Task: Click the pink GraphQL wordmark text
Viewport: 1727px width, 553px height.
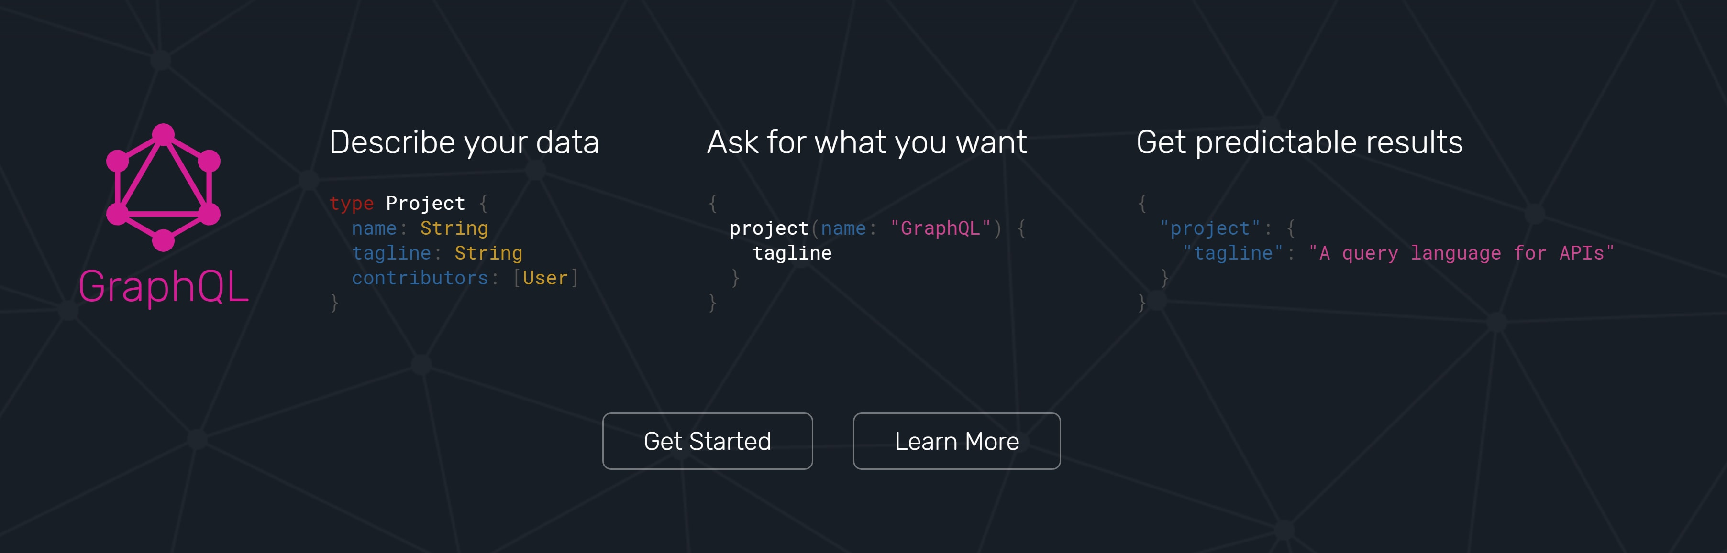Action: tap(164, 287)
